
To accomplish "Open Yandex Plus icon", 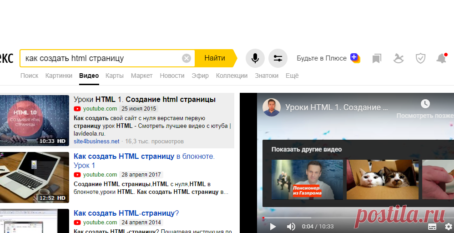I will click(x=355, y=58).
